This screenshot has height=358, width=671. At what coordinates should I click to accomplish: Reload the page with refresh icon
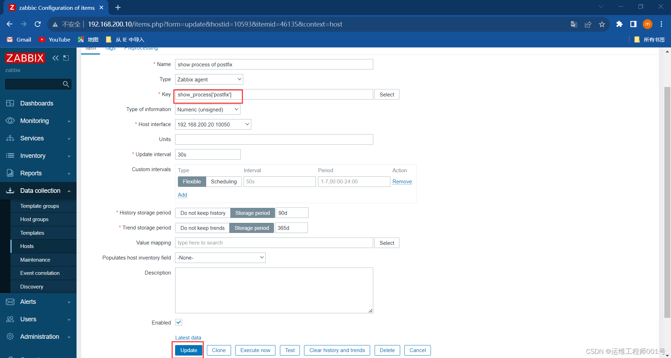pos(38,24)
